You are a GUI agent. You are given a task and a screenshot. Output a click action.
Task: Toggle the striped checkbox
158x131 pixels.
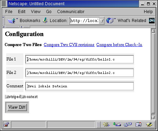[x=7, y=97]
